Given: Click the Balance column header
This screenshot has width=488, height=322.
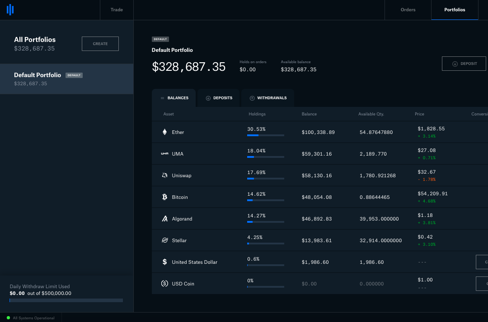Looking at the screenshot, I should (x=309, y=114).
